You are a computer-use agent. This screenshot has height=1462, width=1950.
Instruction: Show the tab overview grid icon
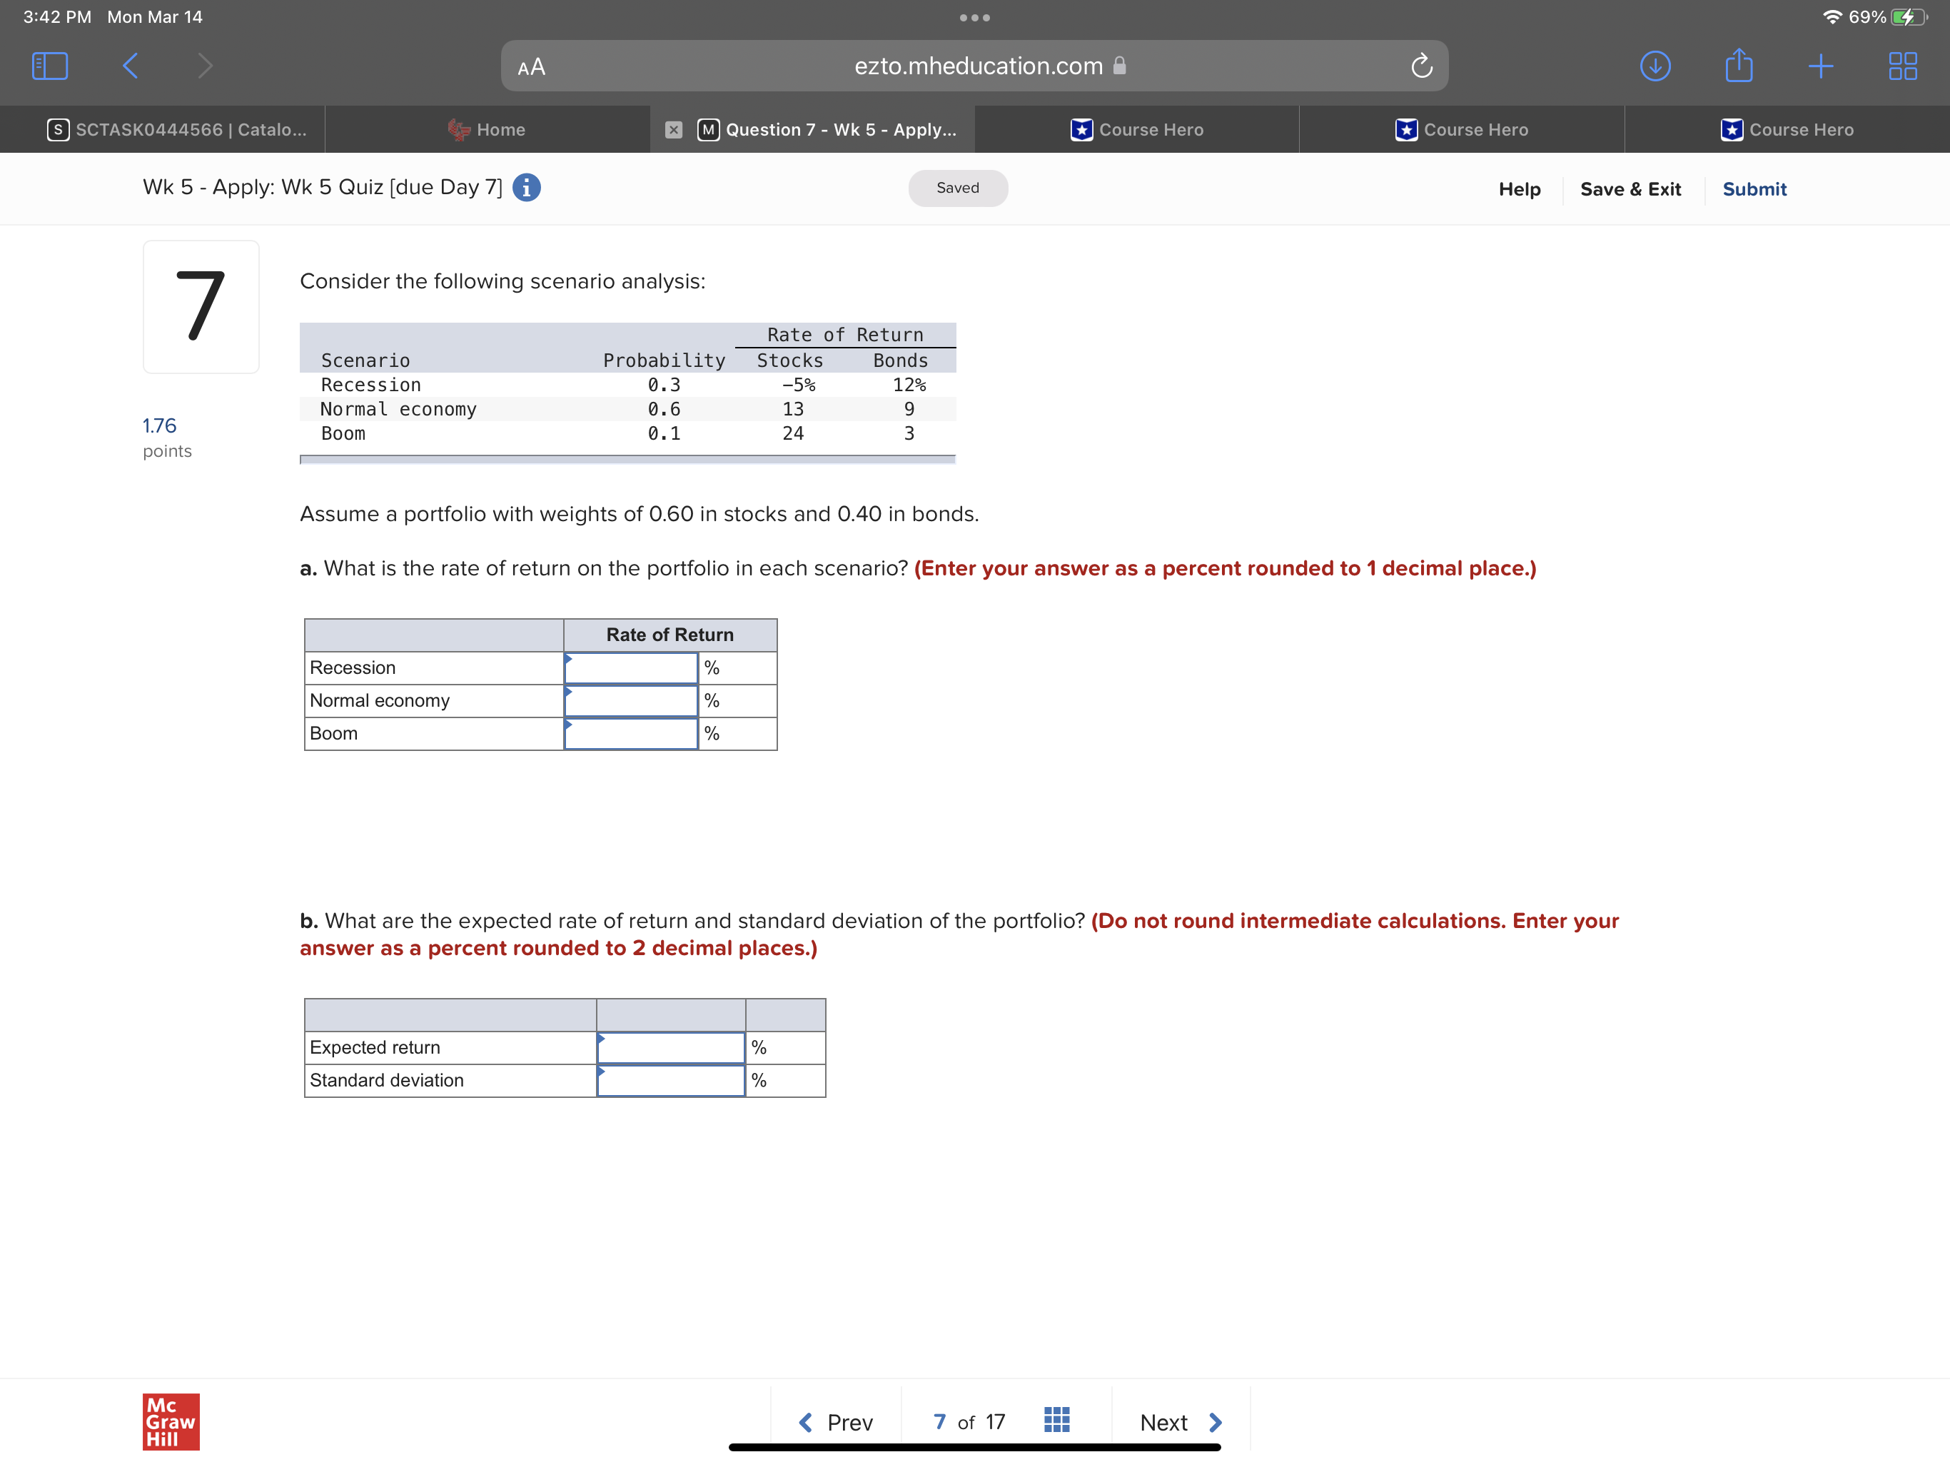pyautogui.click(x=1902, y=66)
